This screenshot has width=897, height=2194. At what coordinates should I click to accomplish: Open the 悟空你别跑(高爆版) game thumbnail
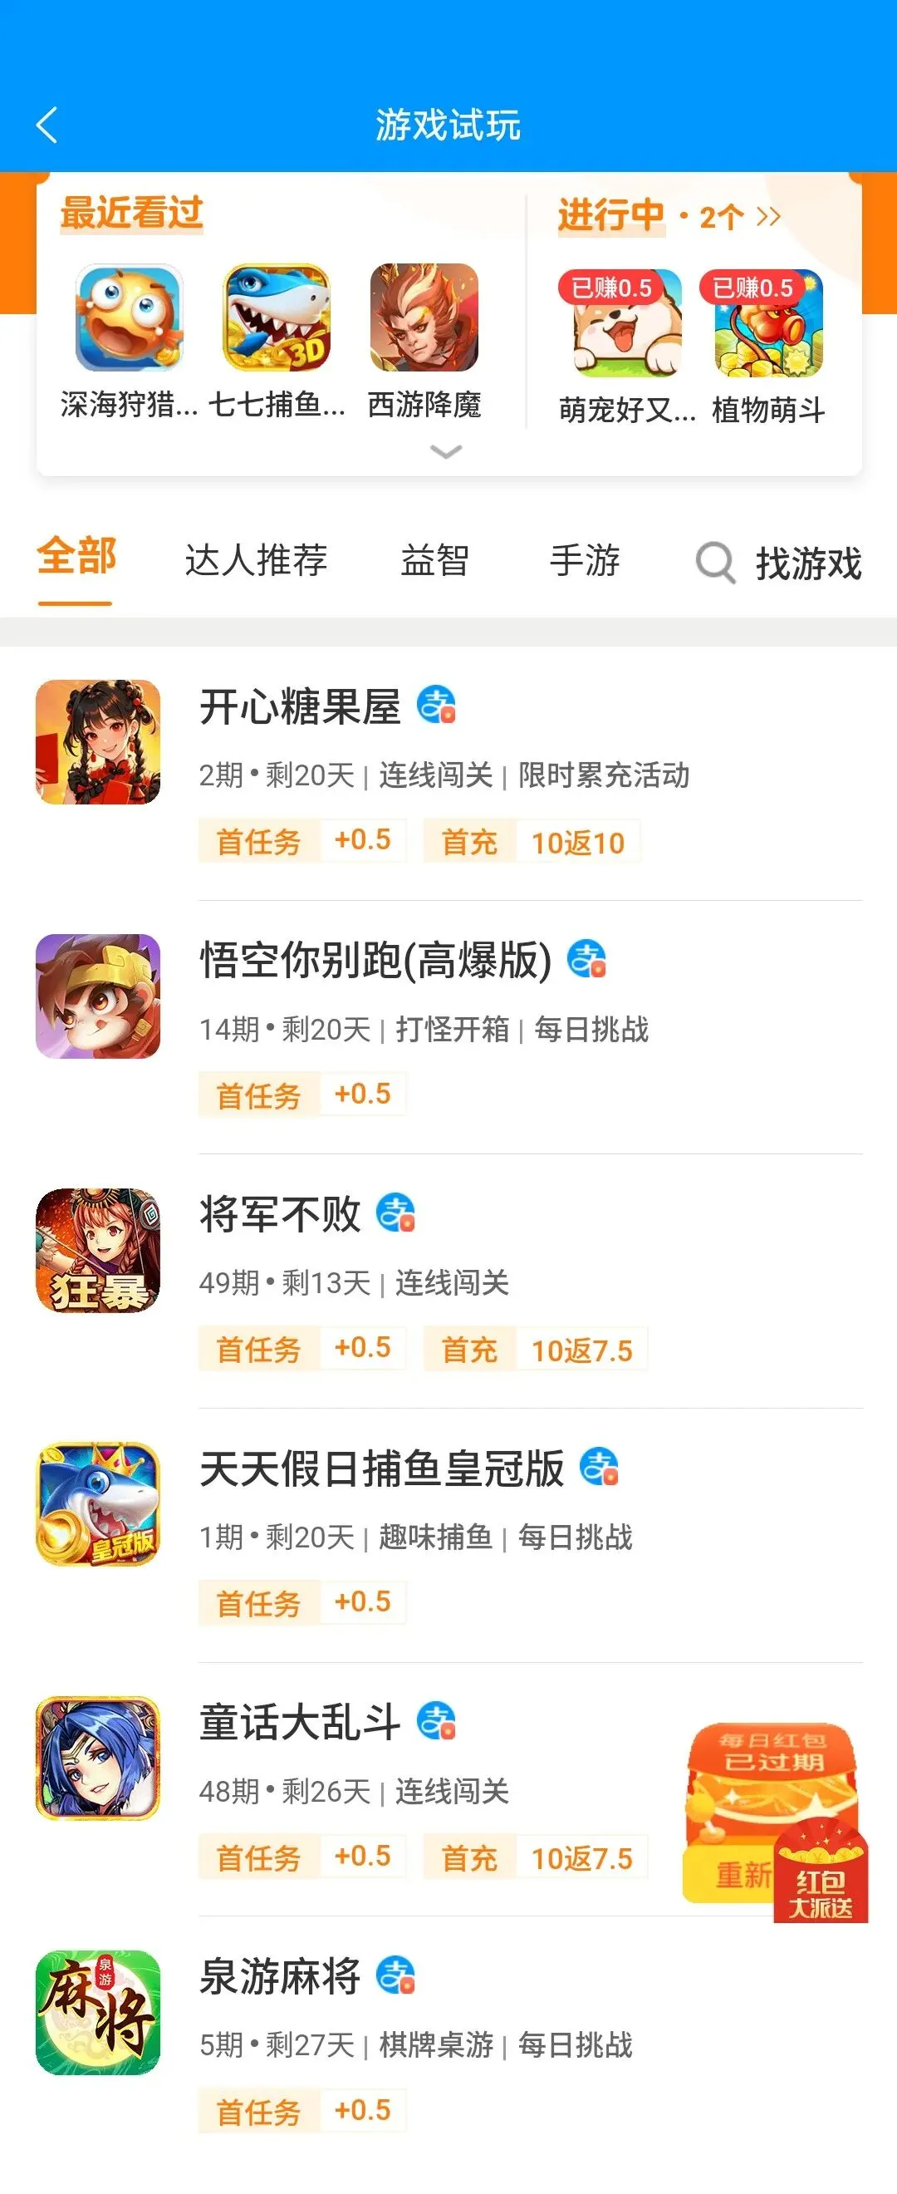98,996
